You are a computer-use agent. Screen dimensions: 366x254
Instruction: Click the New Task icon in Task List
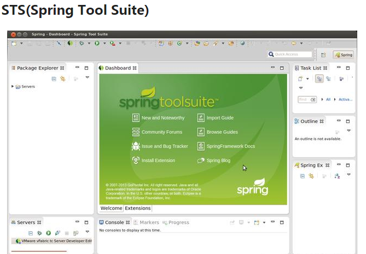[x=300, y=79]
